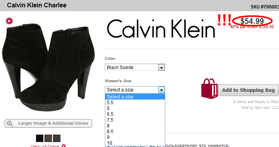
Task: Click the 'Sold by 6pm.com, LLC' text
Action: point(260,108)
